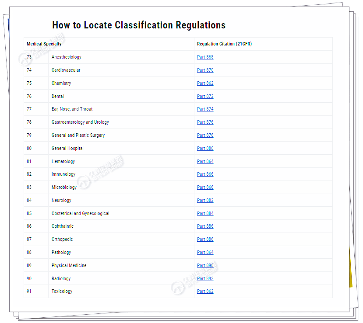363x323 pixels.
Task: Click the Part 892 Radiology link
Action: tap(205, 279)
